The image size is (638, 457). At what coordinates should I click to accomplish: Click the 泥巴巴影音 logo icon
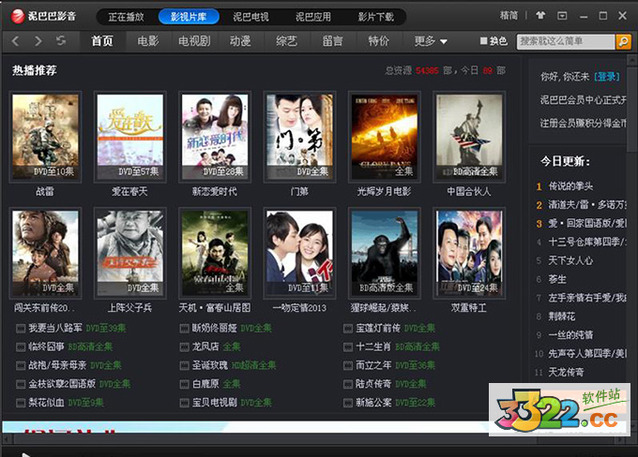[18, 17]
